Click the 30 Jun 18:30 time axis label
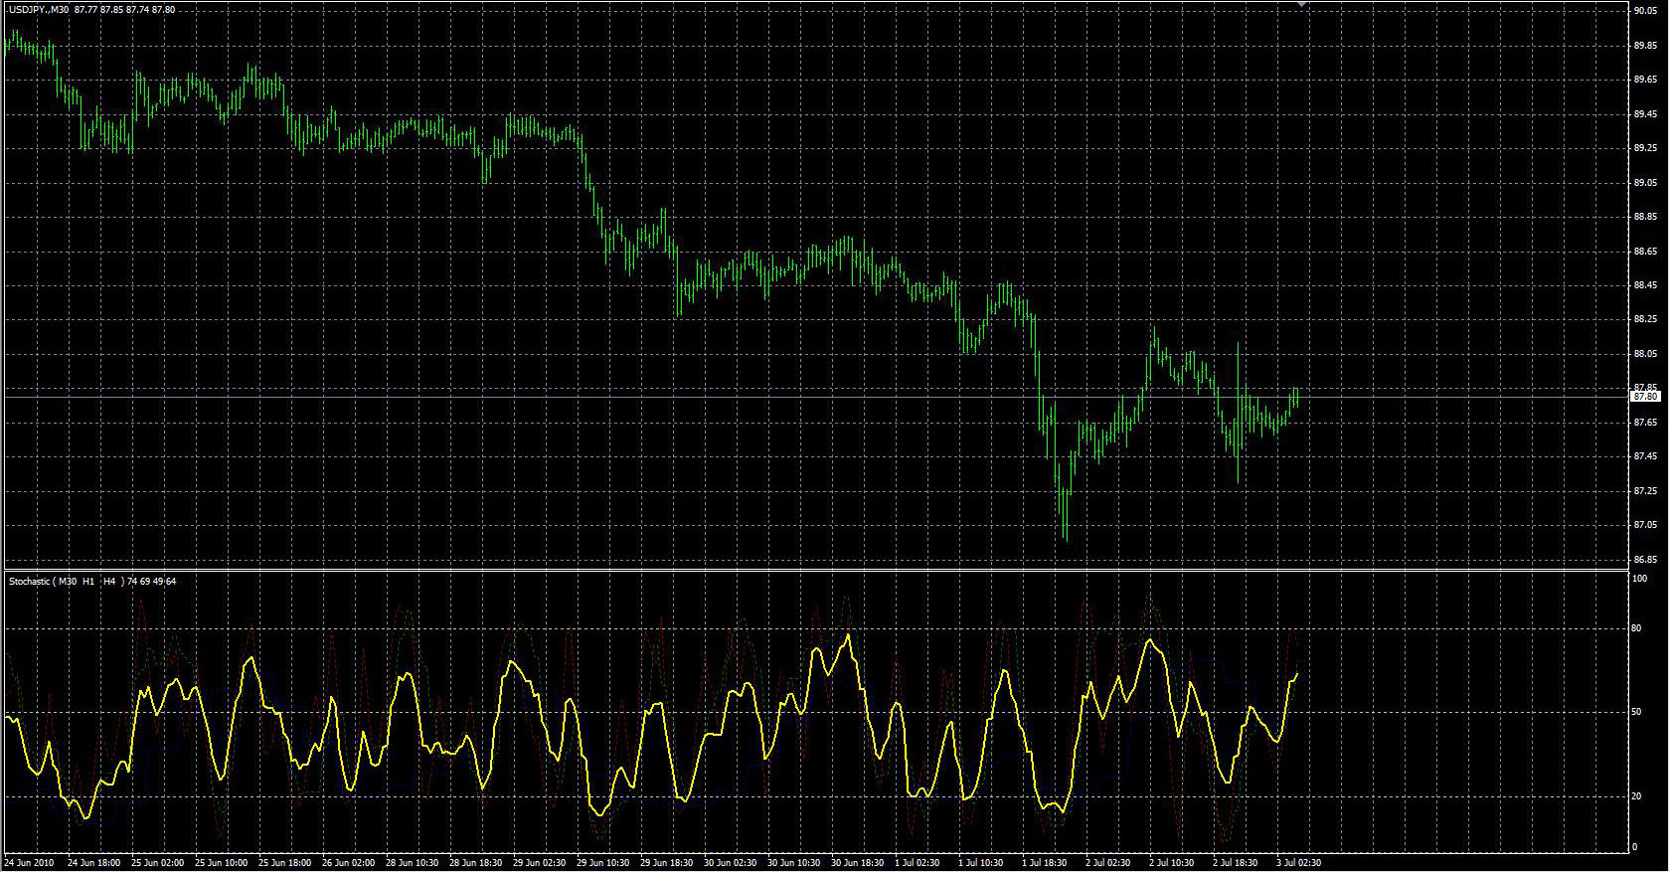This screenshot has height=872, width=1670. [857, 863]
